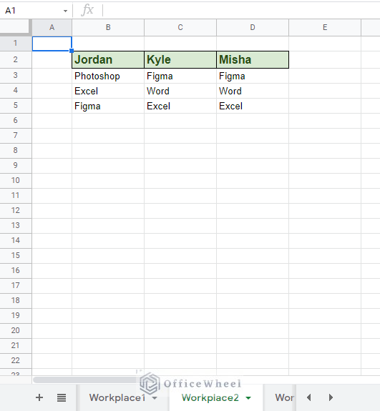Select row 22 header
380x411 pixels.
(16, 361)
